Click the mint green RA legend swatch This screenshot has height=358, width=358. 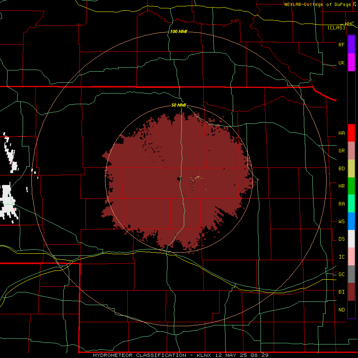[x=351, y=204]
